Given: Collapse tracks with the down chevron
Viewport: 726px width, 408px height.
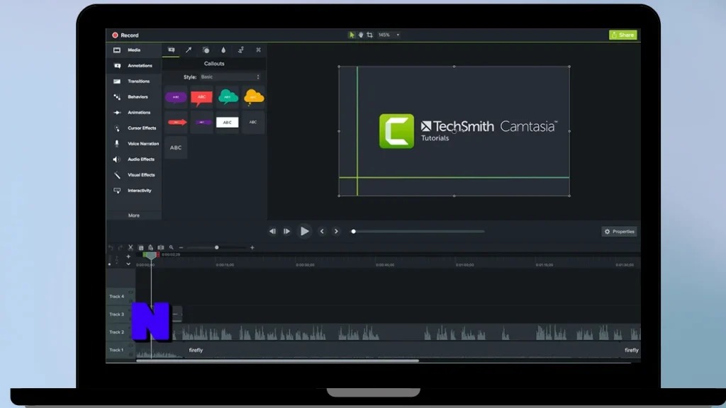Looking at the screenshot, I should [x=128, y=263].
